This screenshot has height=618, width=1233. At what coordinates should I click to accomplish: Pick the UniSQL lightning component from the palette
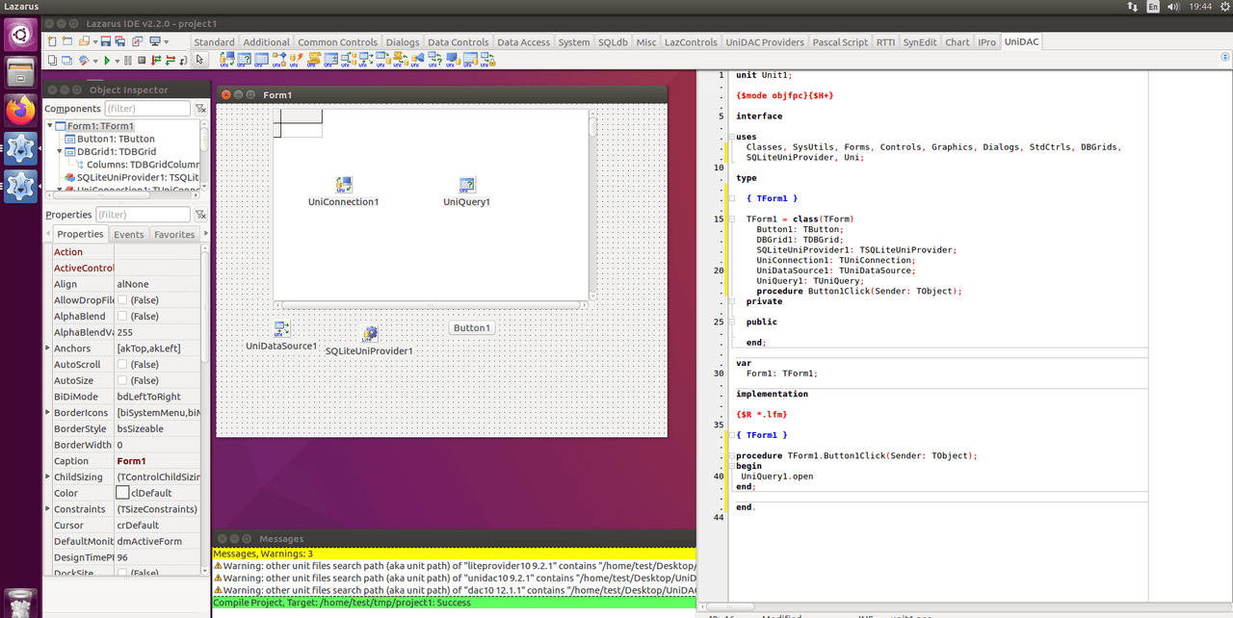(x=296, y=60)
